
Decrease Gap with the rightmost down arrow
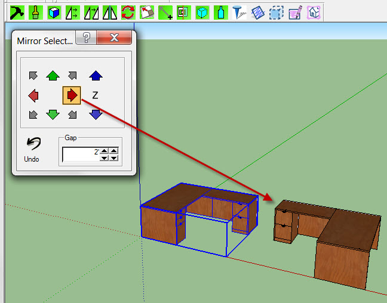point(113,158)
